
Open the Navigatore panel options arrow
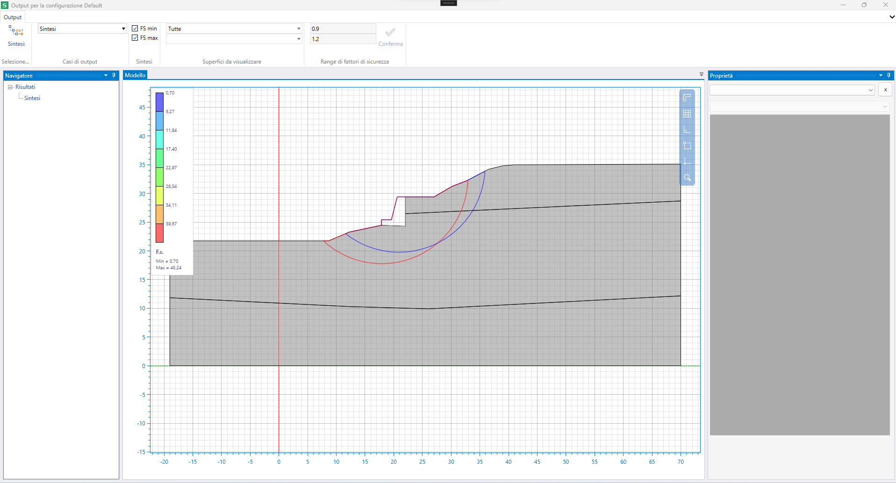[106, 75]
